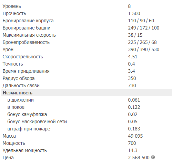Click the Бронирование башни value 249 / 172 / 100
172x162 pixels.
tap(144, 28)
